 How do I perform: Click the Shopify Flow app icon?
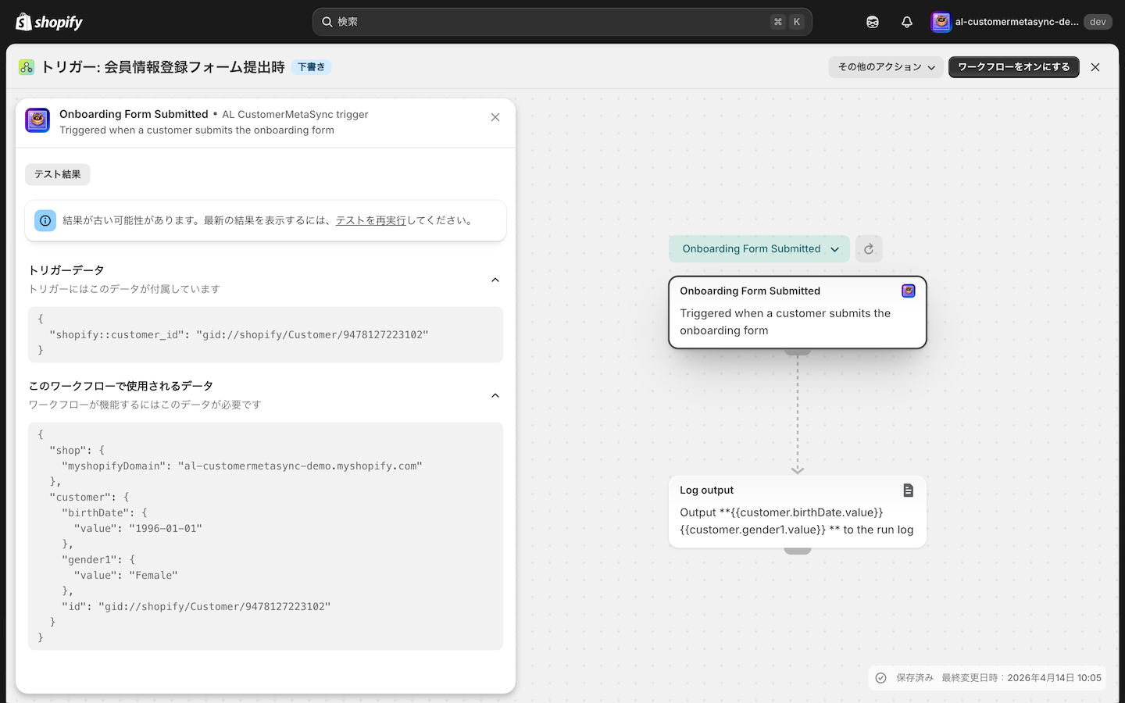27,67
